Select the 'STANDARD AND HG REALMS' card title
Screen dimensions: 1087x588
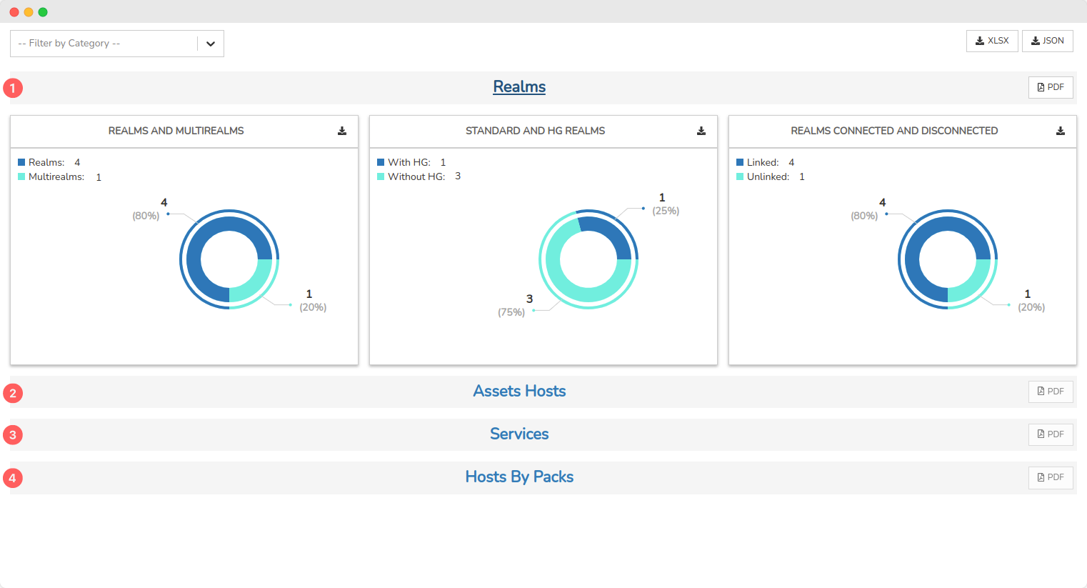tap(535, 131)
